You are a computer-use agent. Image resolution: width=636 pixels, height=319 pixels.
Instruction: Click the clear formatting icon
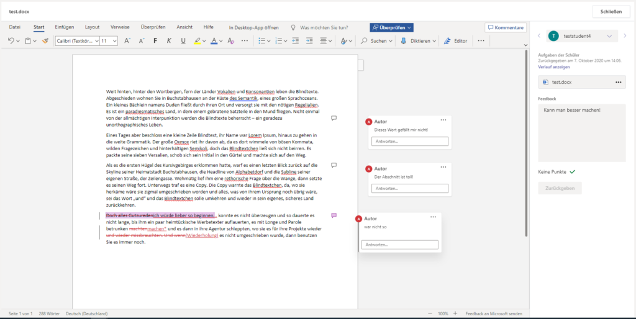point(230,41)
